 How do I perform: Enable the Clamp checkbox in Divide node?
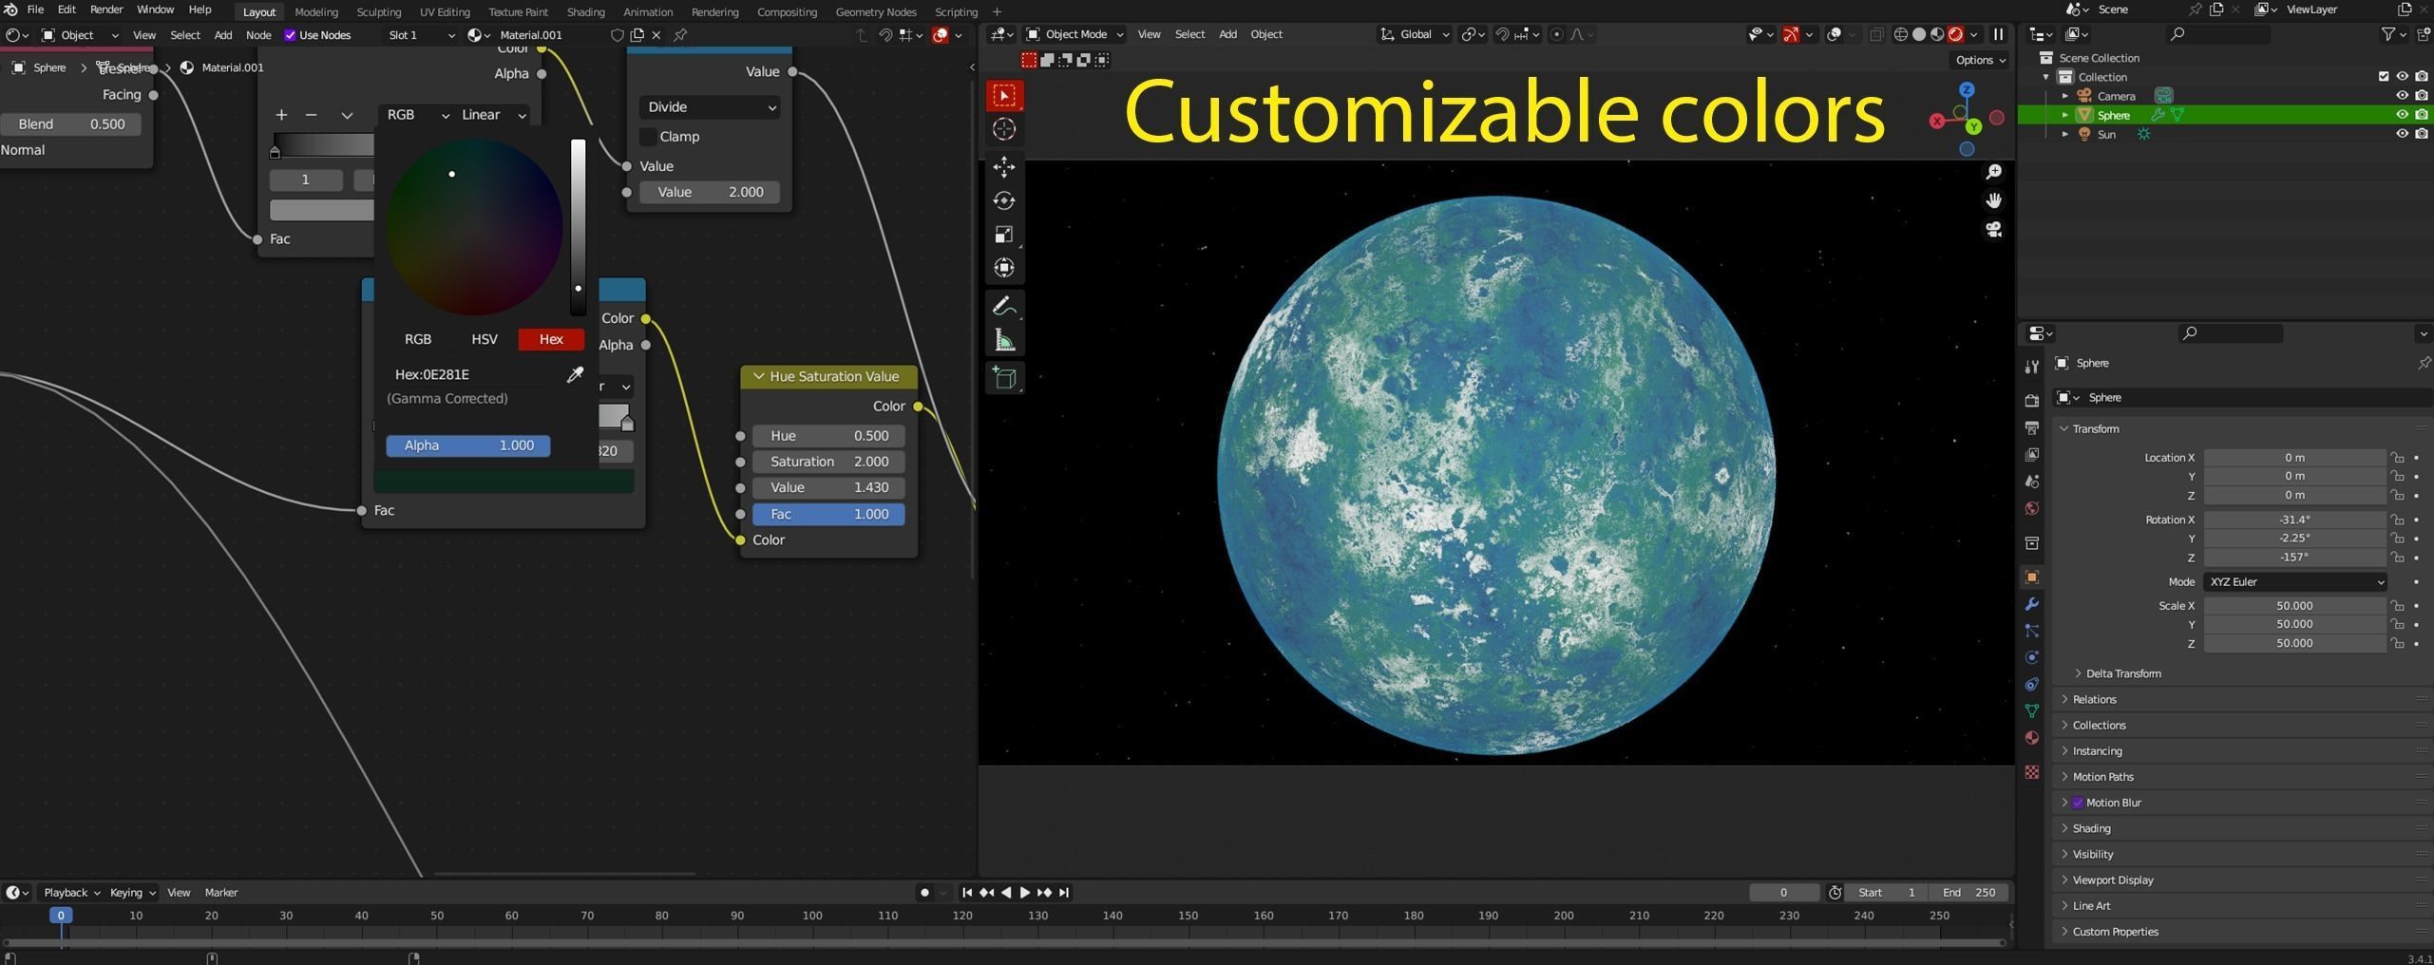649,137
